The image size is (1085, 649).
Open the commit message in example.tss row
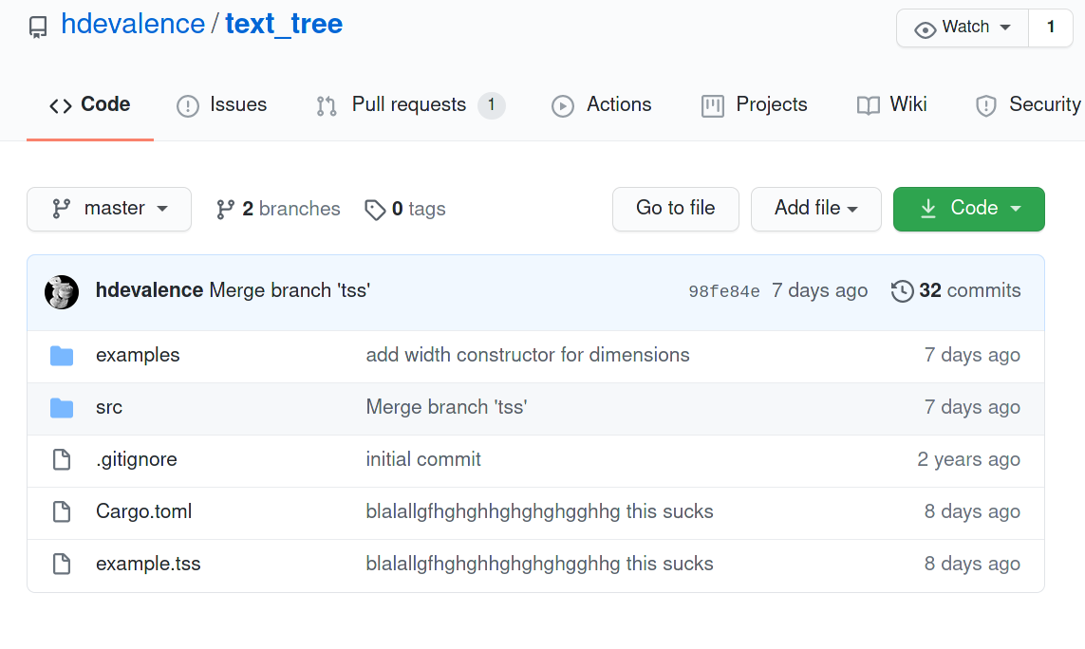click(540, 564)
